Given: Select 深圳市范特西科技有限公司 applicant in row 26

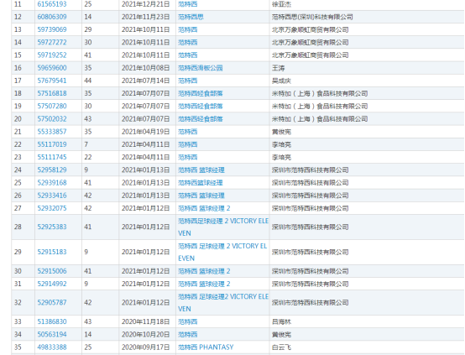Looking at the screenshot, I should 311,196.
